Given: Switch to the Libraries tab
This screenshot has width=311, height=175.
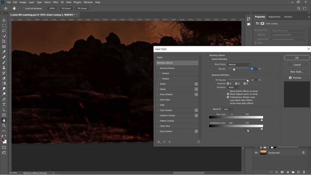Looking at the screenshot, I should 288,17.
